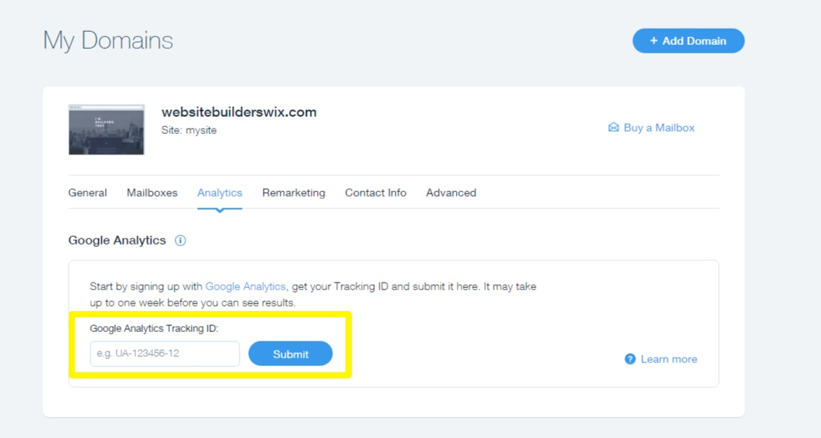821x438 pixels.
Task: Click the Learn more question mark icon
Action: (x=630, y=359)
